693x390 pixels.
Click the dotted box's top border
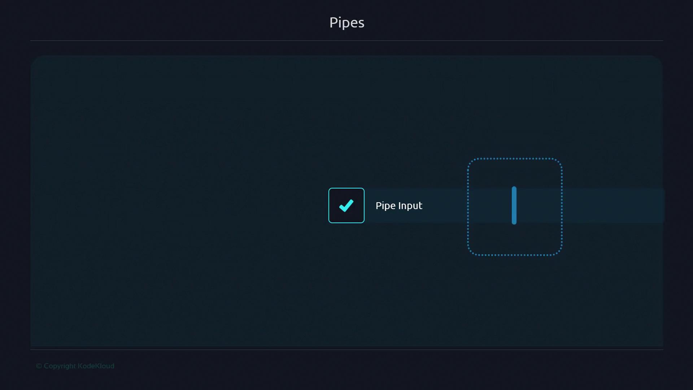514,158
